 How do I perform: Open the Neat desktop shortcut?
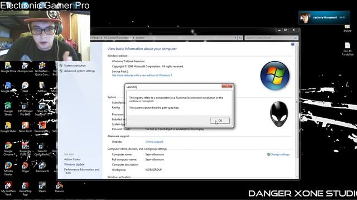[x=25, y=87]
